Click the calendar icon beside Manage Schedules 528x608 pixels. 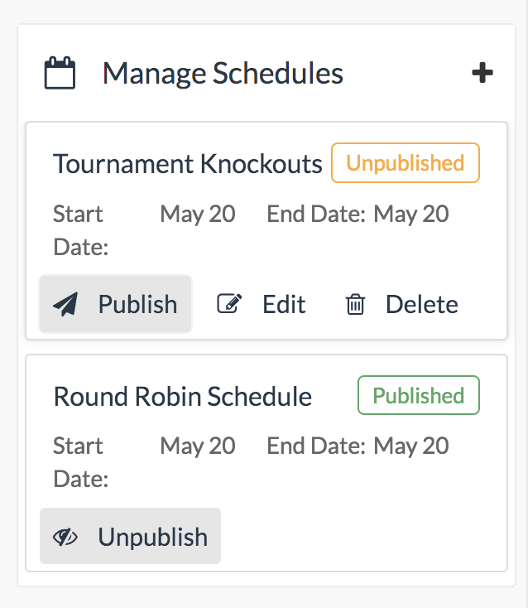click(60, 73)
